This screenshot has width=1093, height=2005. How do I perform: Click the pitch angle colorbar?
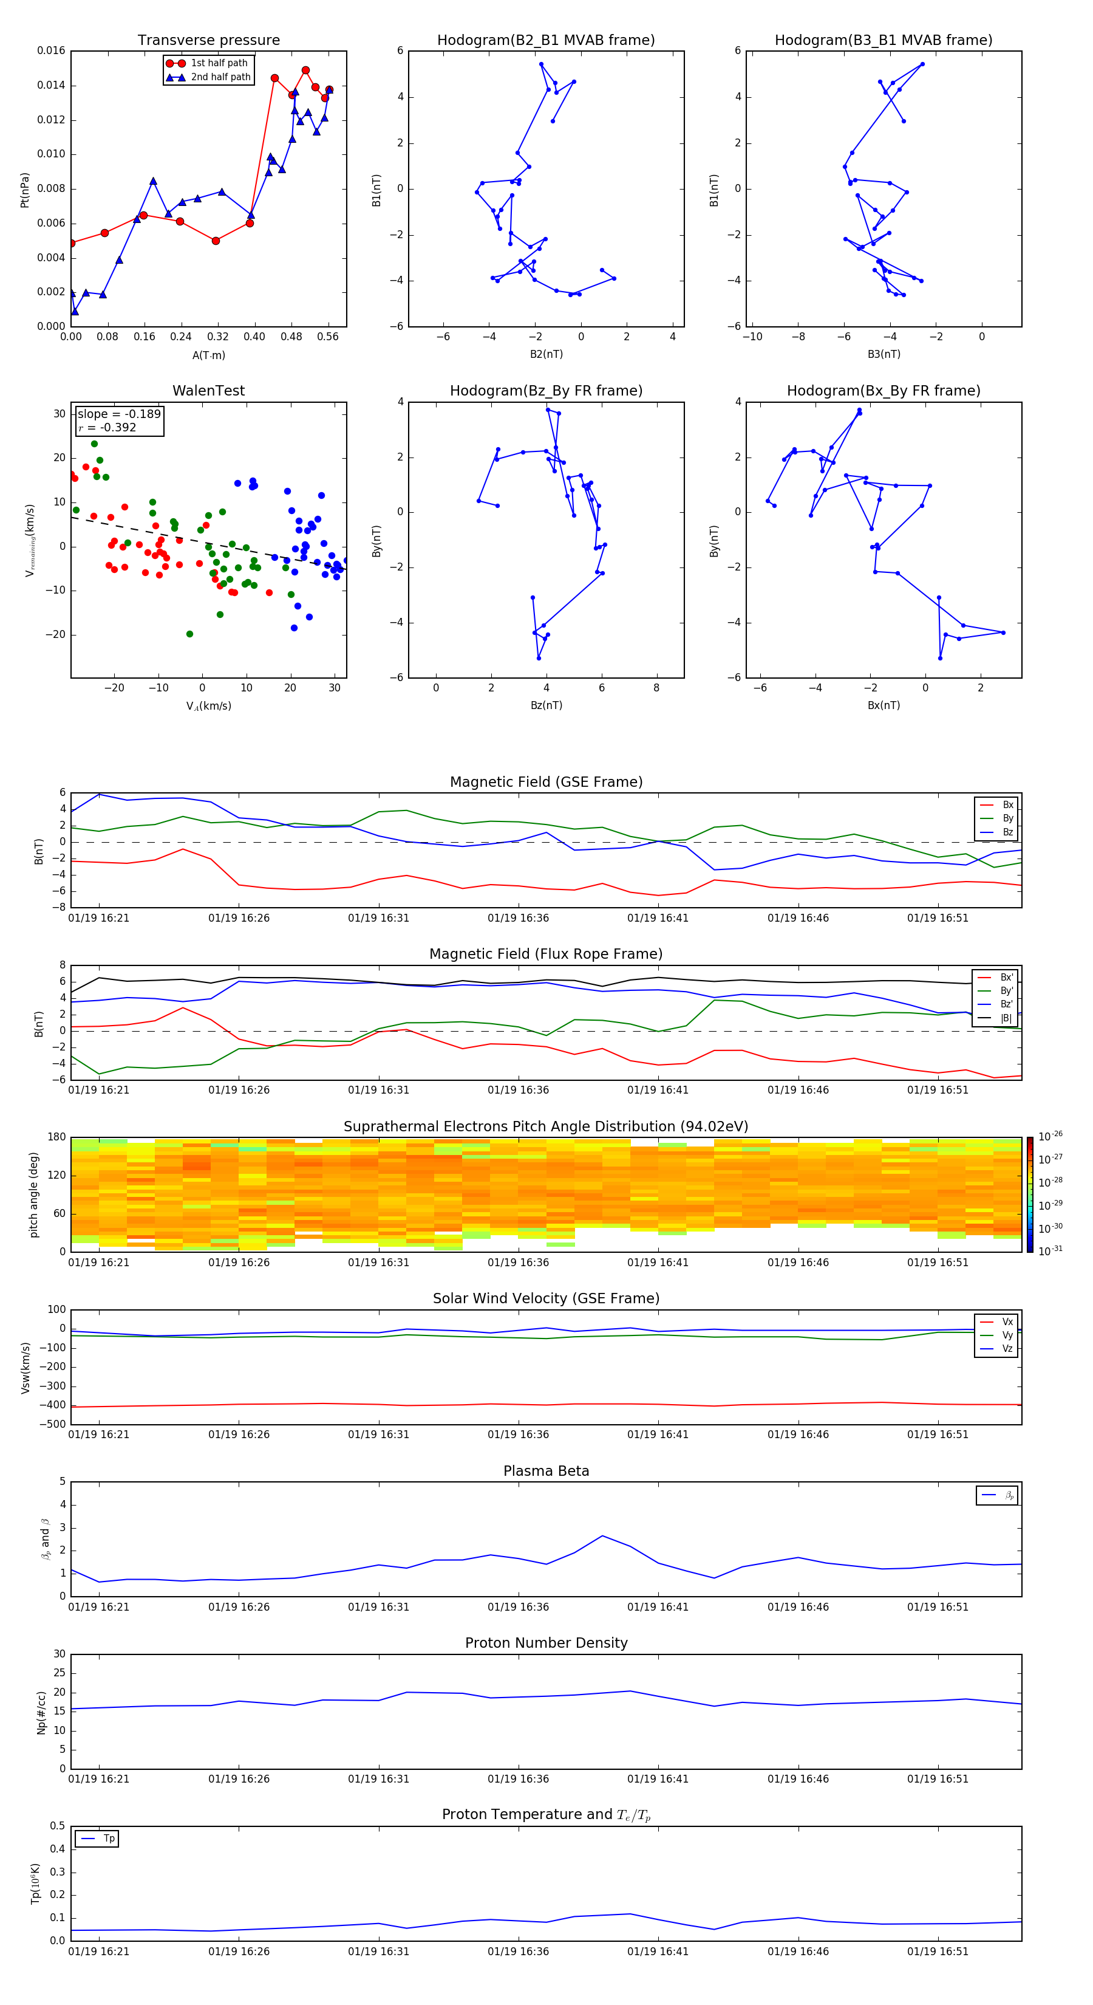click(1030, 1194)
